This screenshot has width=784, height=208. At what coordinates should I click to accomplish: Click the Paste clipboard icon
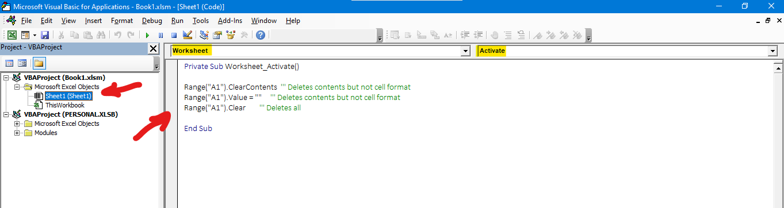coord(87,35)
